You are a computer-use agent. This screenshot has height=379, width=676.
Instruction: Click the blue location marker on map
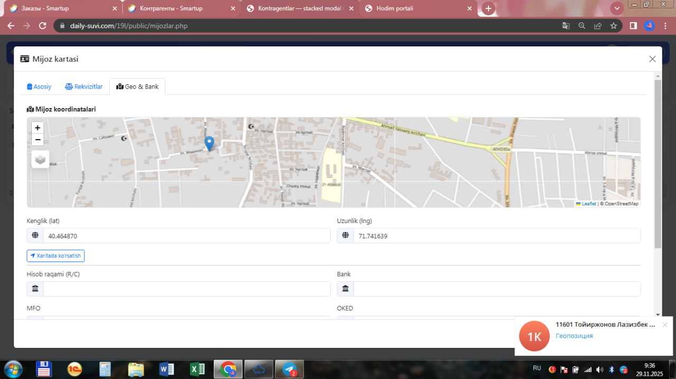(209, 143)
